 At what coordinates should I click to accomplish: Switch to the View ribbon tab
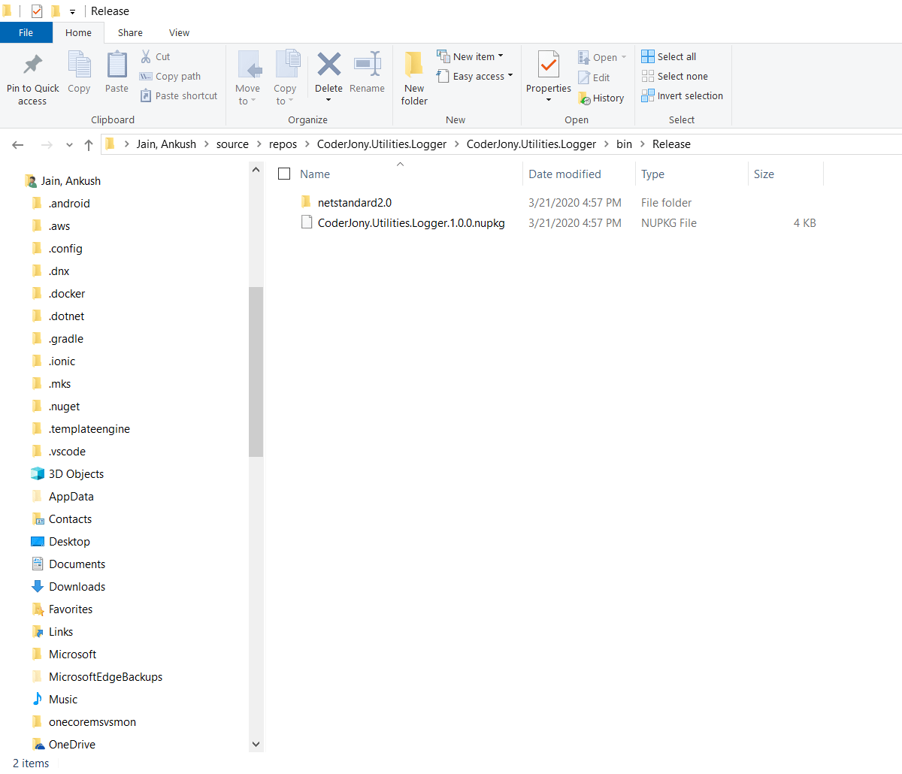(179, 32)
